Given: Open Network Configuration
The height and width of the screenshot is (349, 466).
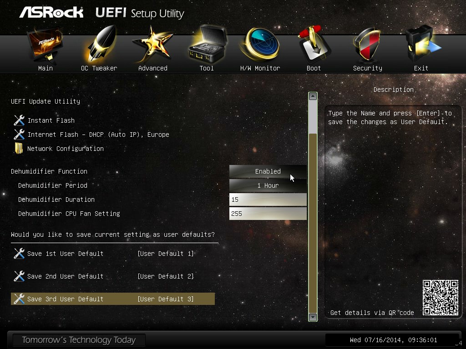Looking at the screenshot, I should 66,149.
